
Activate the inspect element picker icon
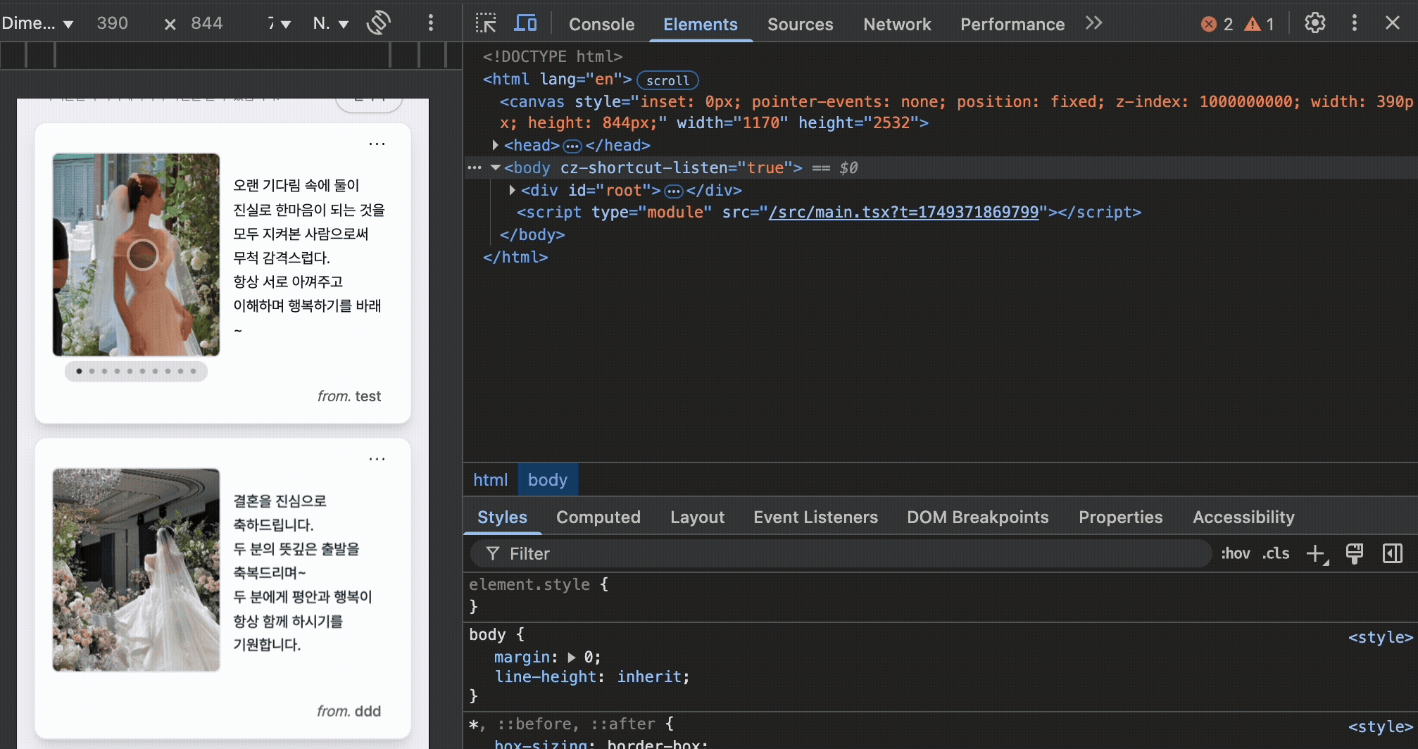[485, 23]
